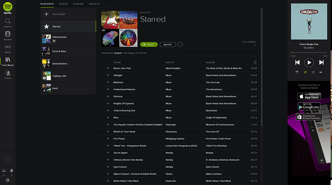Add Glorious with its plus icon
This screenshot has height=185, width=332.
click(108, 96)
